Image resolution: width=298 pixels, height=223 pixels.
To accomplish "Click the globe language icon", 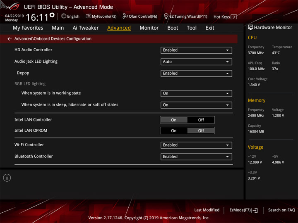I will pyautogui.click(x=64, y=16).
